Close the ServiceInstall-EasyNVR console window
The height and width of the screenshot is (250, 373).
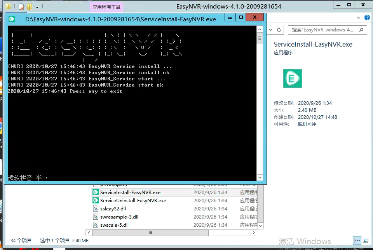point(255,17)
